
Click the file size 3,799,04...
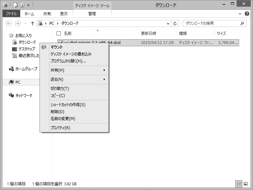coord(228,43)
